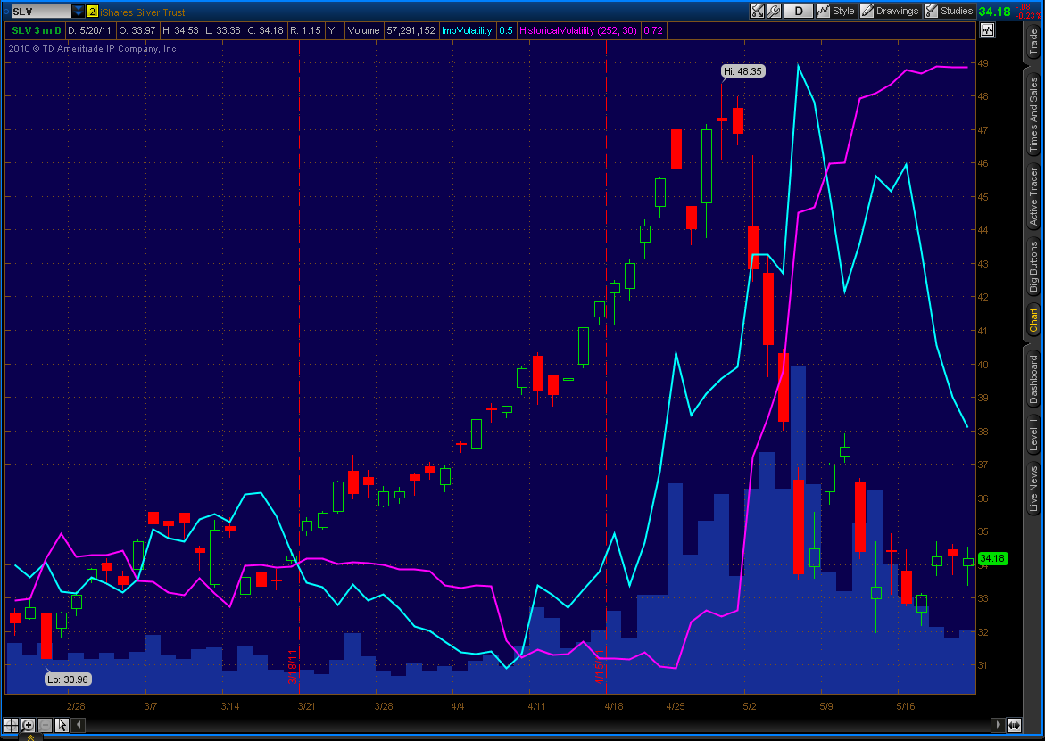Open the Style menu
The height and width of the screenshot is (741, 1045).
pyautogui.click(x=836, y=11)
